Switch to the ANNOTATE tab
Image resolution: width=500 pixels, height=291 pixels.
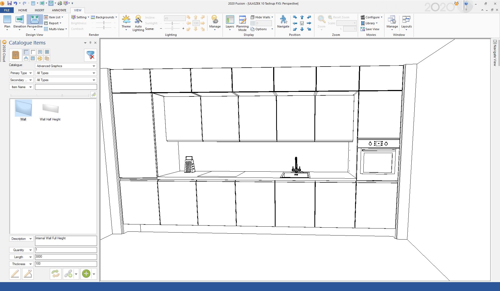59,10
